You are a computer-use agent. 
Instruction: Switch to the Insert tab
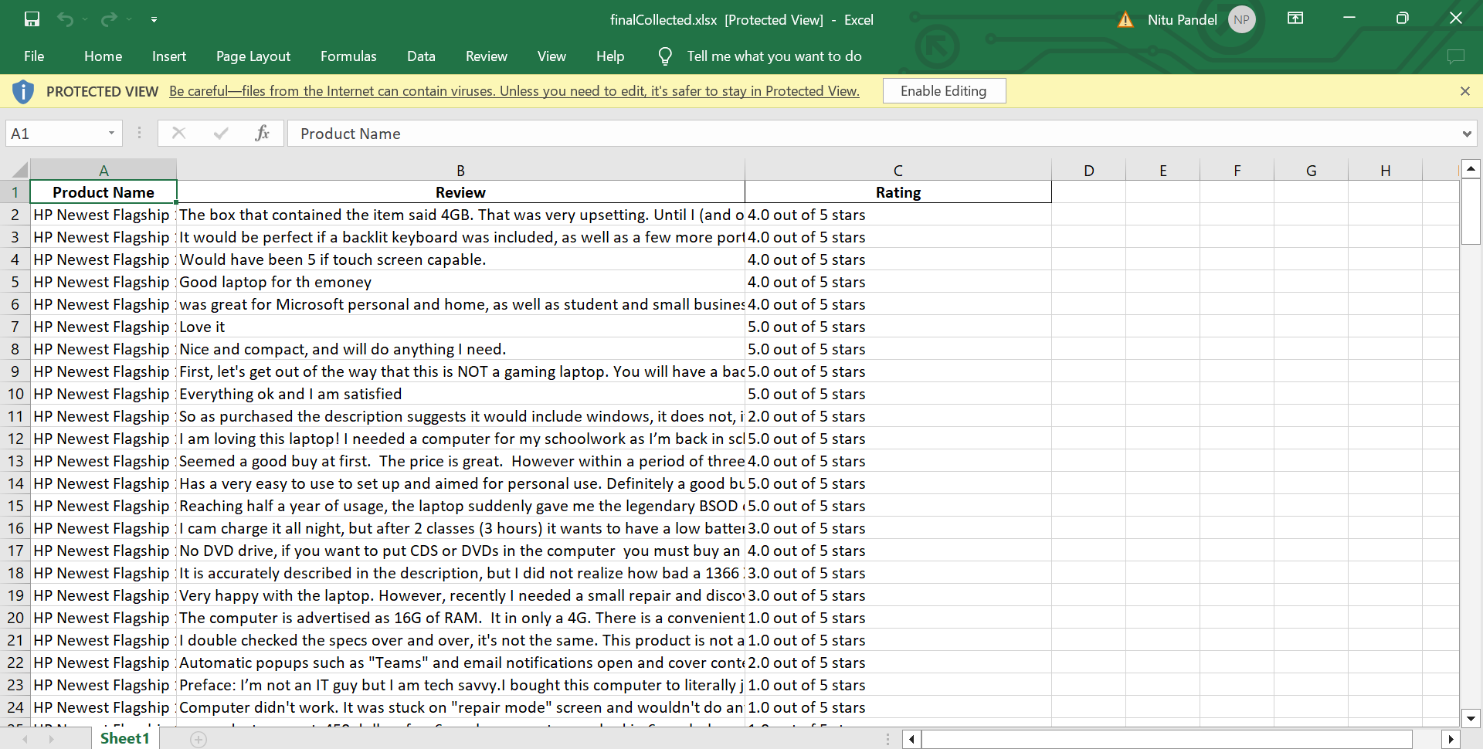(x=169, y=56)
